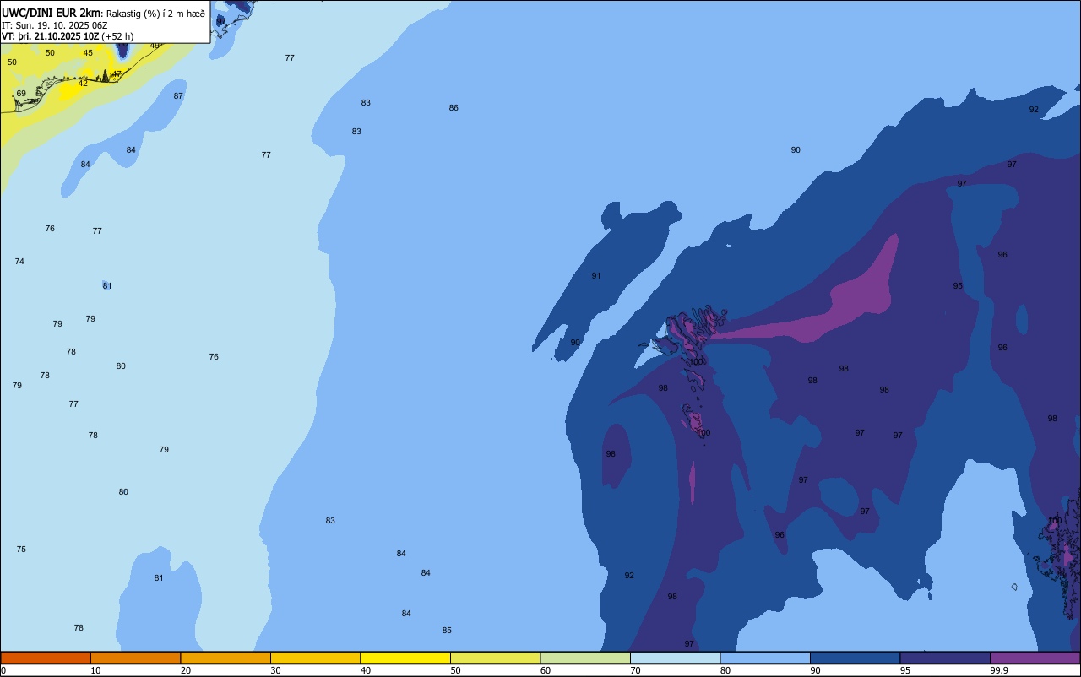
Task: Click the map value 86
Action: (x=454, y=108)
